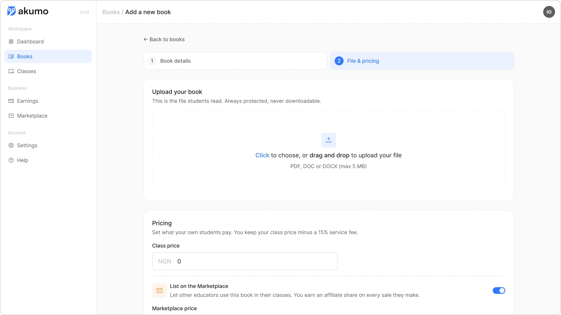The image size is (561, 315).
Task: Click the blue 'Click' upload link
Action: 262,155
